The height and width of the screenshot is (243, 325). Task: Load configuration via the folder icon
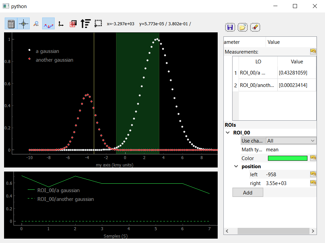coord(243,27)
